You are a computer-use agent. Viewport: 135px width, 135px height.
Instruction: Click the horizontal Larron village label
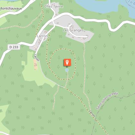pos(42,36)
